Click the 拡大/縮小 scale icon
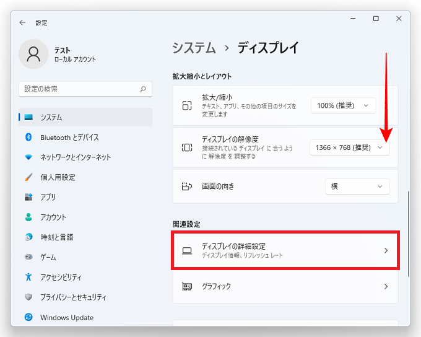 tap(187, 105)
